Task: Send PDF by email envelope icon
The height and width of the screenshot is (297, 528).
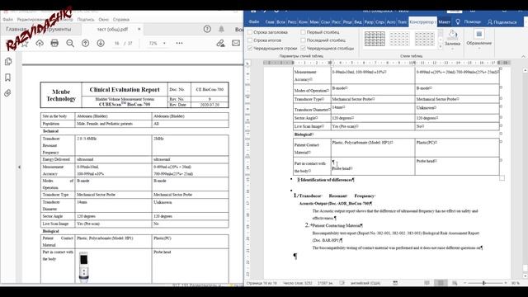Action: [x=236, y=43]
